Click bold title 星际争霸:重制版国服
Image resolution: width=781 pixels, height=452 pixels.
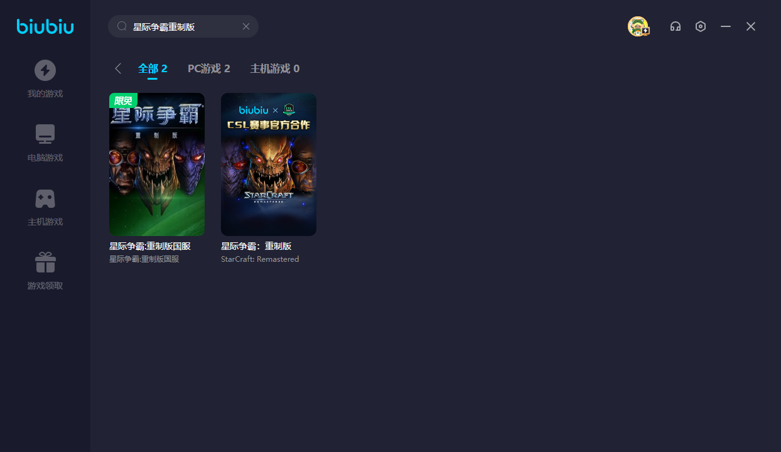(150, 246)
